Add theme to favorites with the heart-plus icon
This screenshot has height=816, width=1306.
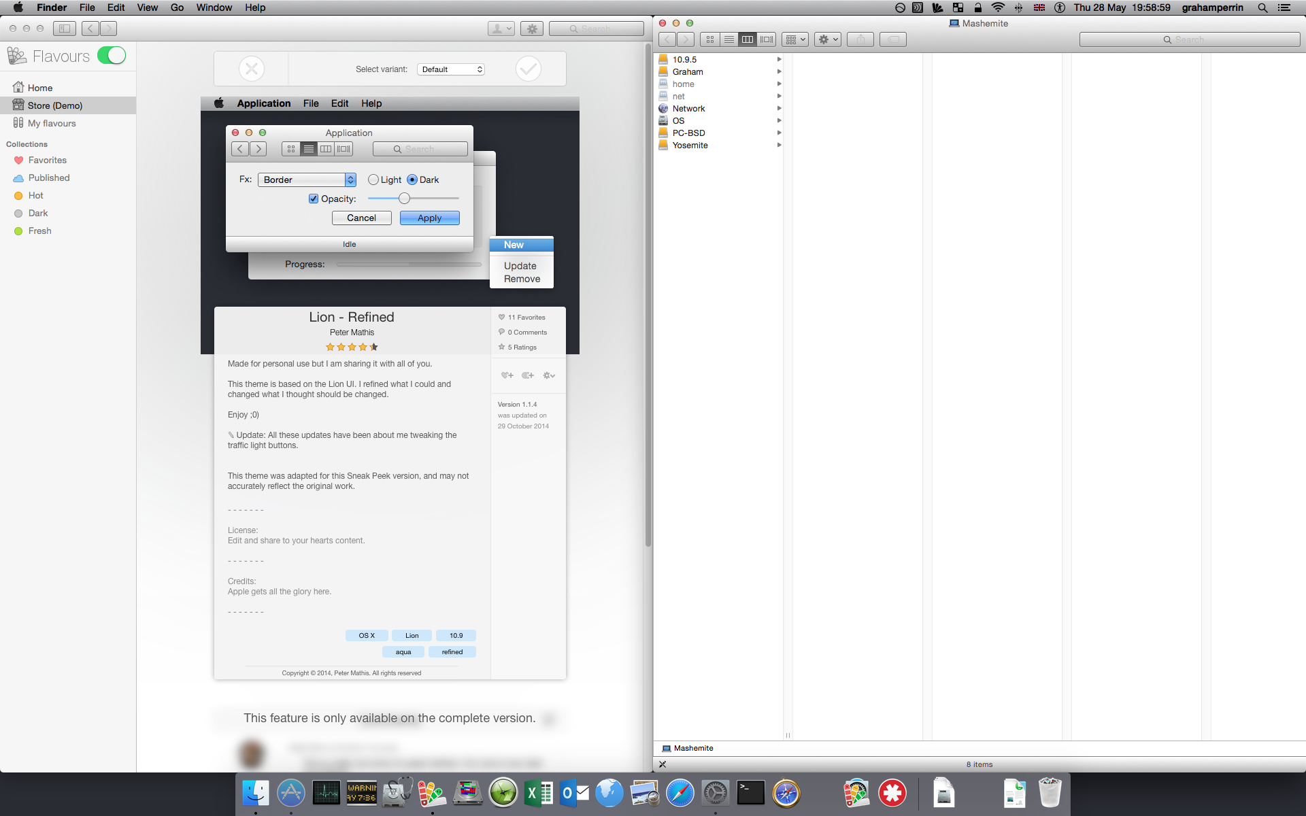tap(507, 375)
